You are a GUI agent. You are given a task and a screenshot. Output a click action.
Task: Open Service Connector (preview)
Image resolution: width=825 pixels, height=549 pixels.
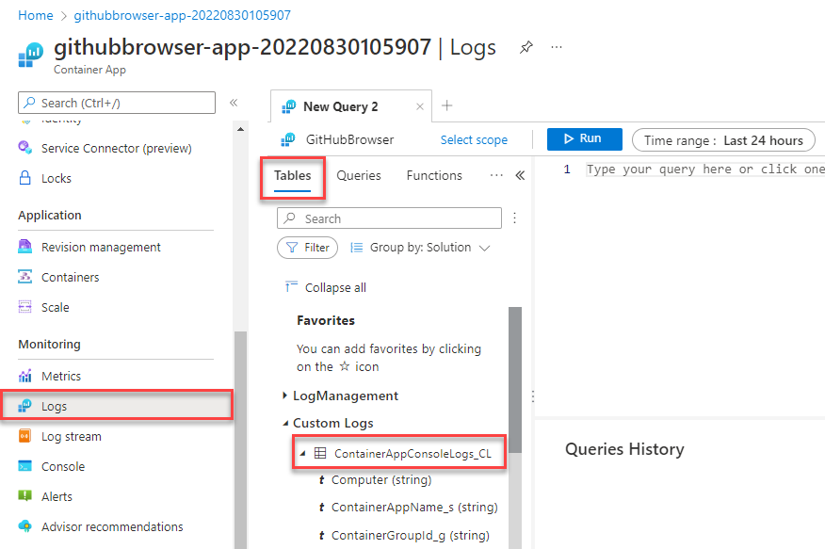(x=116, y=149)
